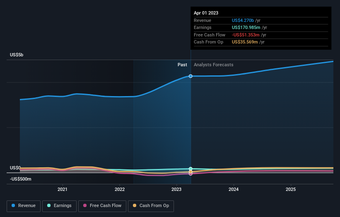Click the -US$51.353m free cash flow value
340x217 pixels.
246,35
